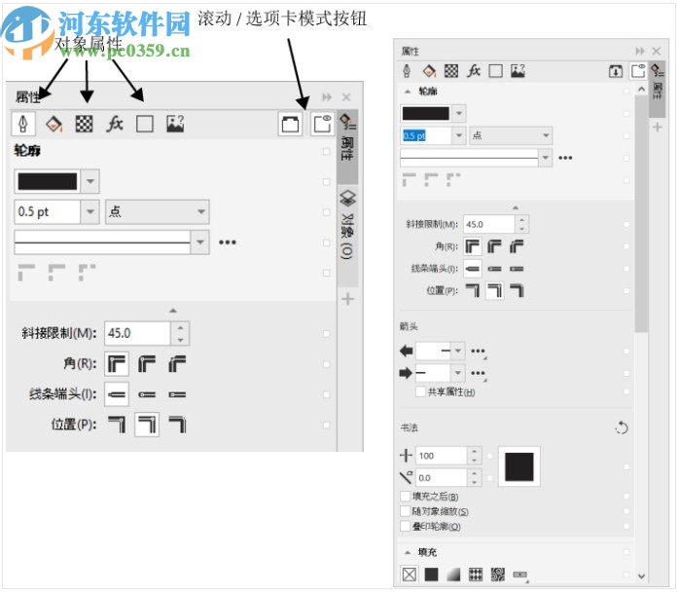Collapse left docker with double-arrow button
Viewport: 679px width, 594px height.
point(327,97)
